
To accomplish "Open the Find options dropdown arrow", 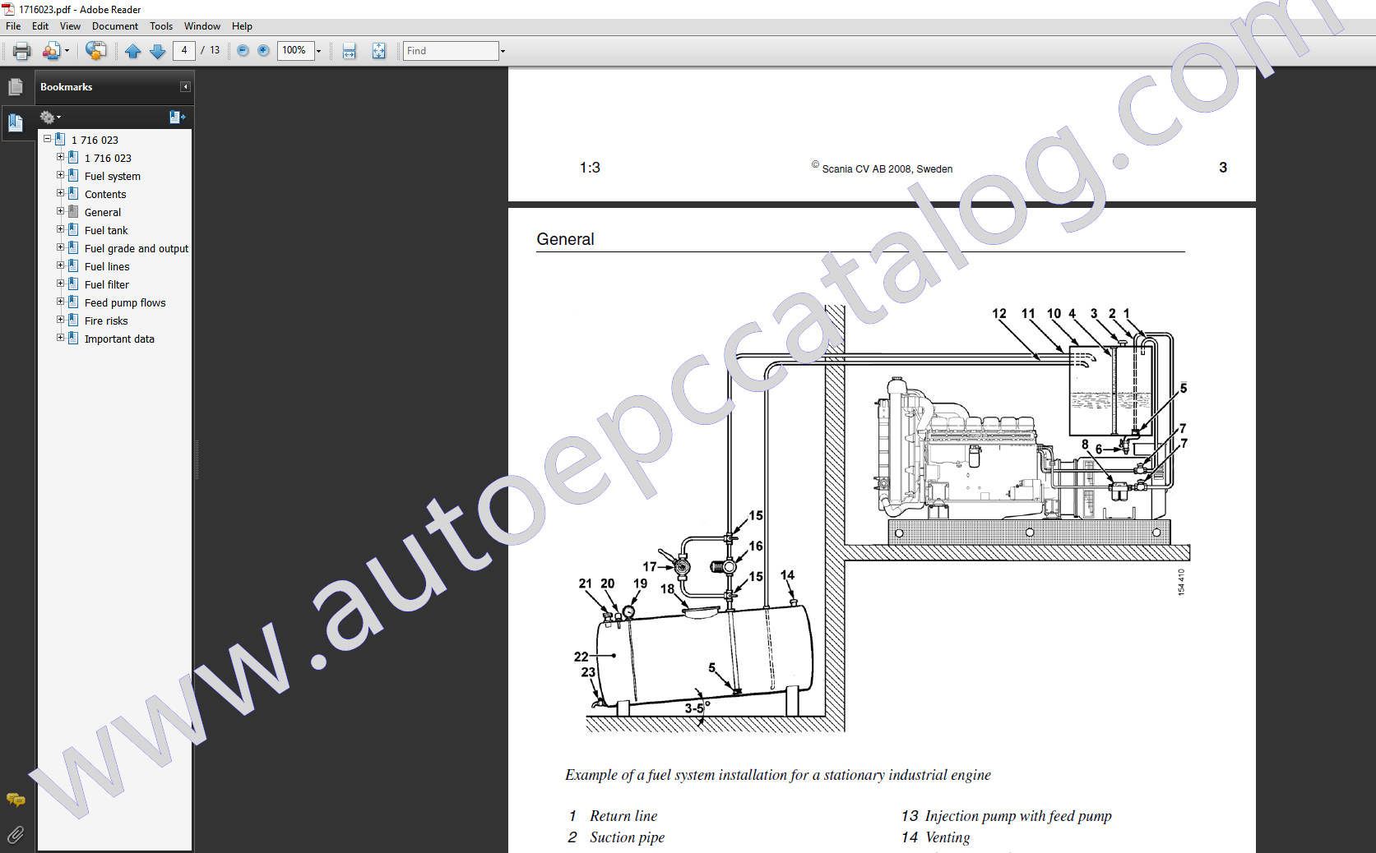I will pos(503,51).
